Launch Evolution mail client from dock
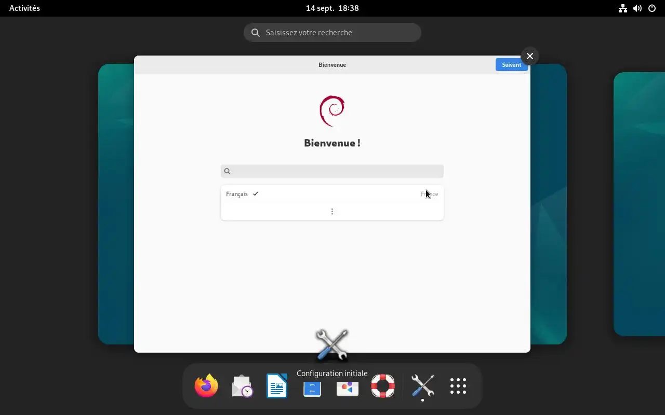 pyautogui.click(x=242, y=386)
